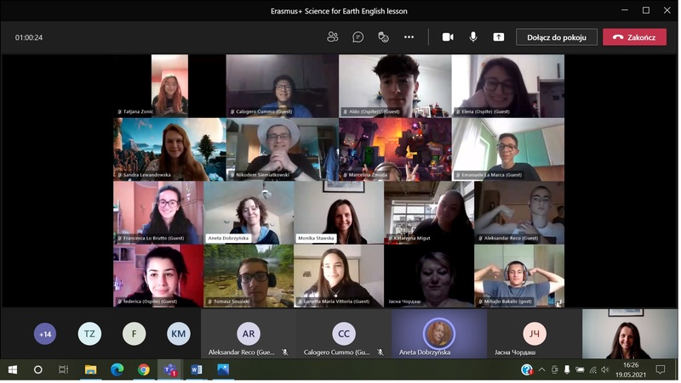The image size is (681, 383).
Task: Open File Explorer from the taskbar
Action: [90, 370]
